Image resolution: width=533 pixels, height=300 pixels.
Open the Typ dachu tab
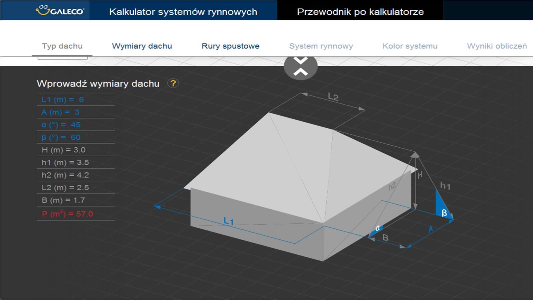[62, 46]
